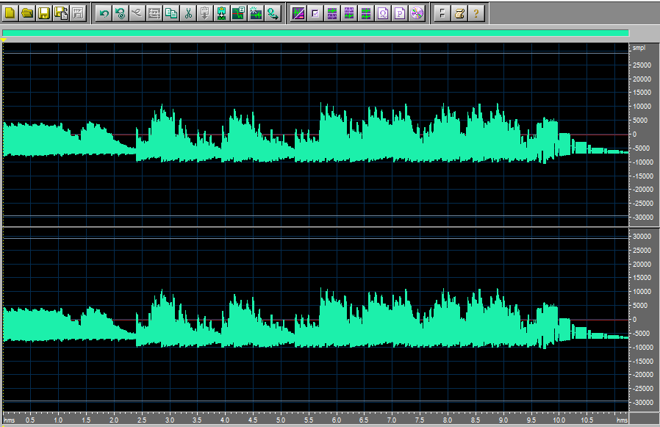Click the hms label at ruler's left end
The image size is (660, 427).
tap(9, 420)
